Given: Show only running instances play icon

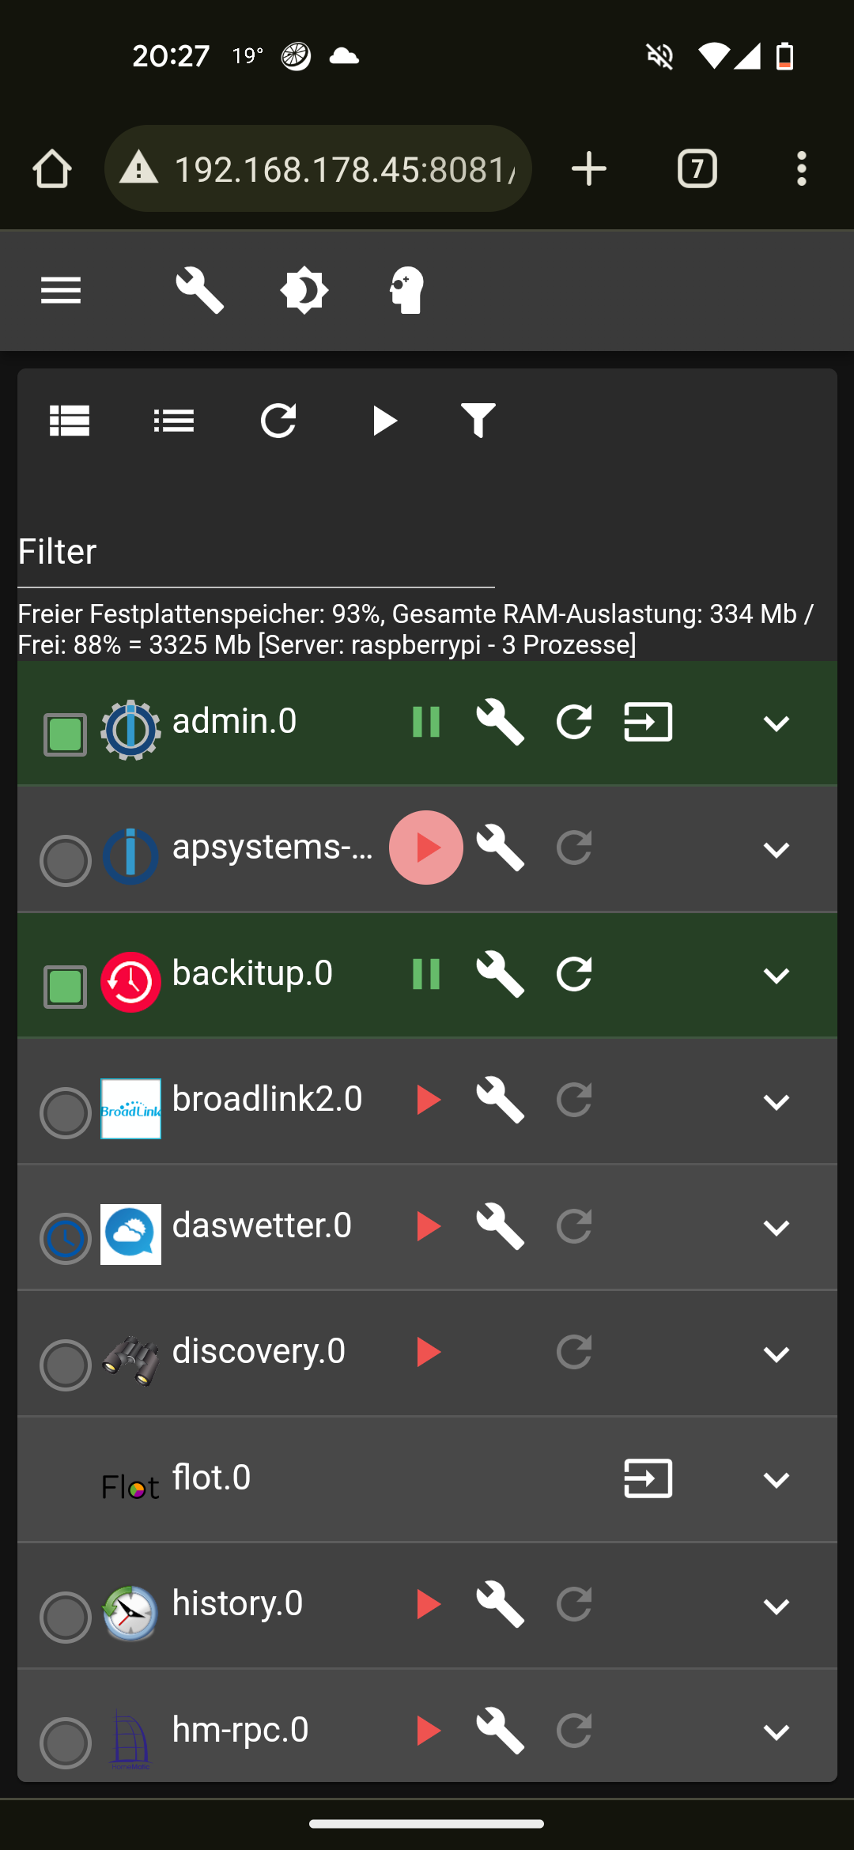Looking at the screenshot, I should pos(384,421).
